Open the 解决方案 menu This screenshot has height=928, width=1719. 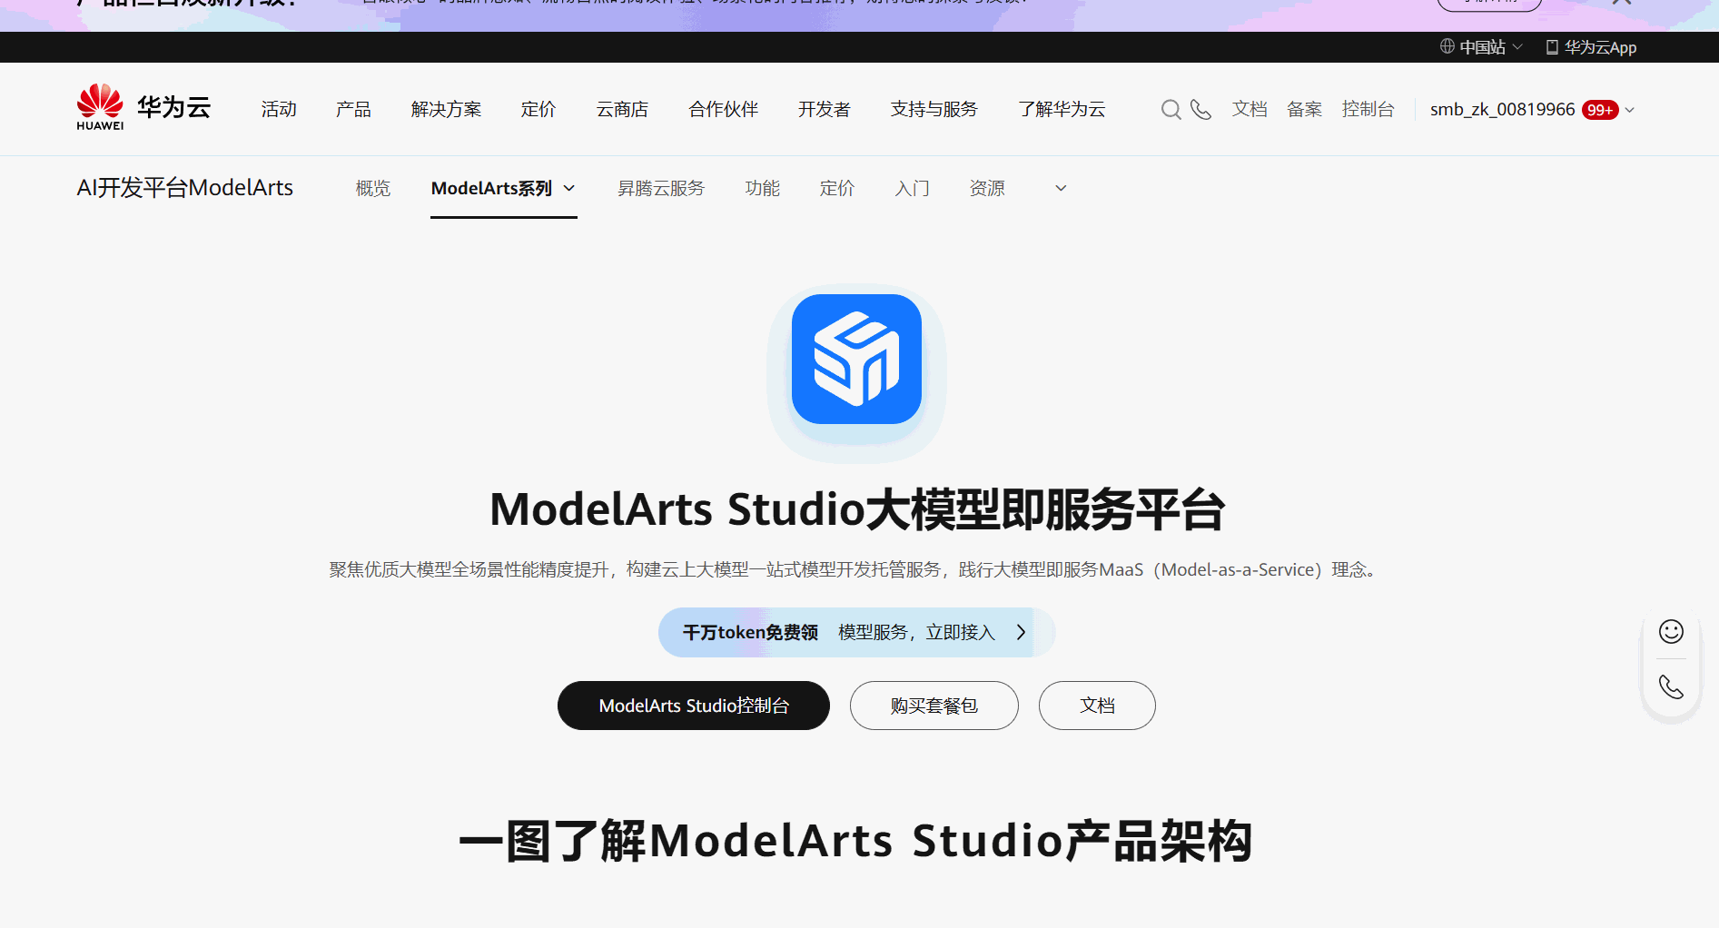click(x=446, y=109)
